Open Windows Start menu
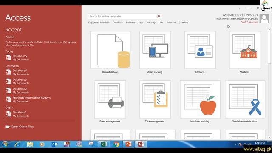Viewport: 272px width, 153px height. coord(5,144)
